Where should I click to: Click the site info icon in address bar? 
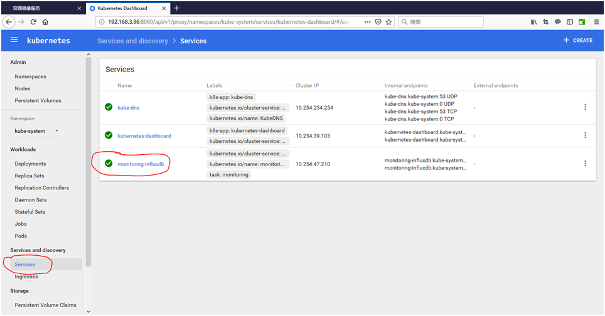102,22
